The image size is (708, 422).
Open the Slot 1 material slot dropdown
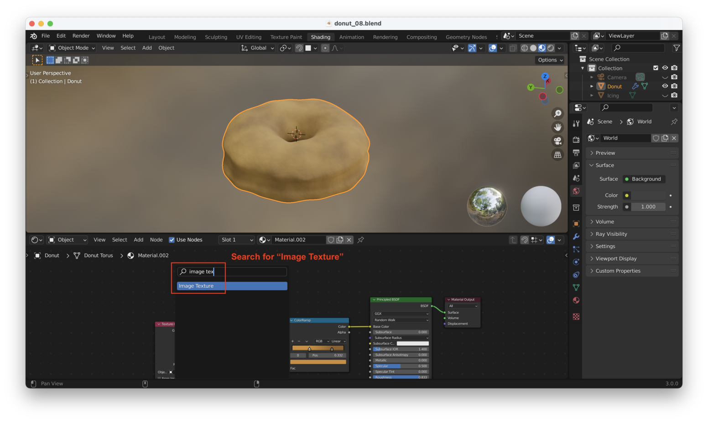[236, 239]
